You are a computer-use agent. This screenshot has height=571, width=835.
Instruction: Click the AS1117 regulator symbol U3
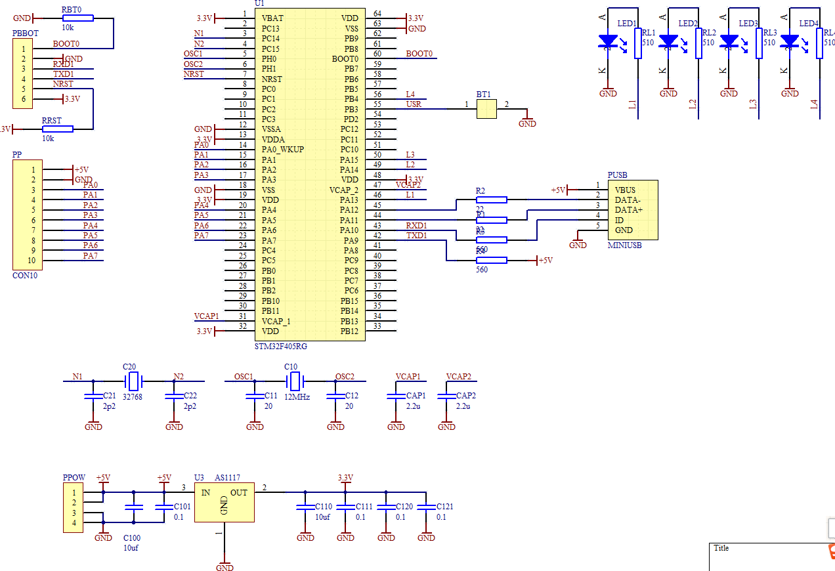click(x=224, y=502)
